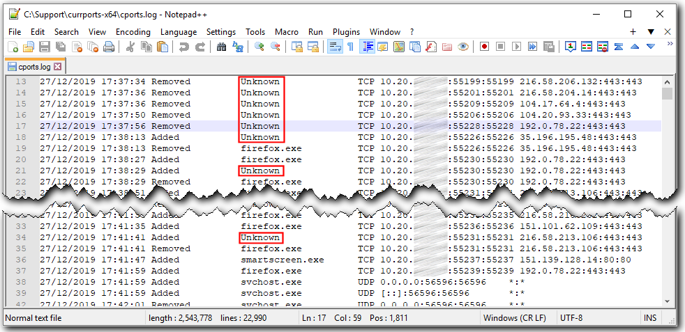Open the Plugins menu
Viewport: 685px width, 332px height.
pyautogui.click(x=346, y=32)
